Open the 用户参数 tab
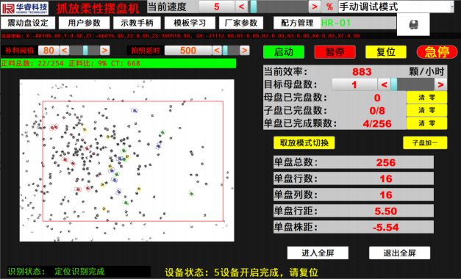Screen dimensions: 461x279 click(x=84, y=23)
